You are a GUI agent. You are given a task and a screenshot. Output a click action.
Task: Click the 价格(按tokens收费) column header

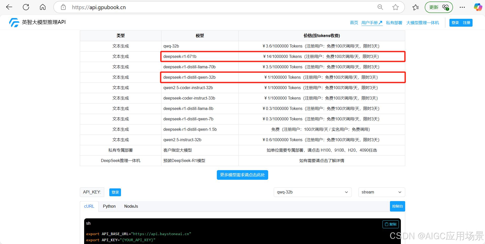[322, 36]
